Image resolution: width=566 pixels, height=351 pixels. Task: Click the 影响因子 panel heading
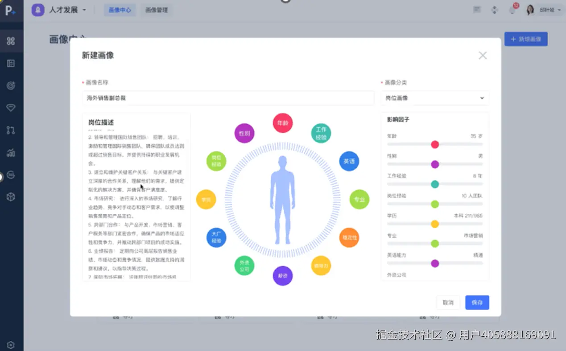click(398, 120)
